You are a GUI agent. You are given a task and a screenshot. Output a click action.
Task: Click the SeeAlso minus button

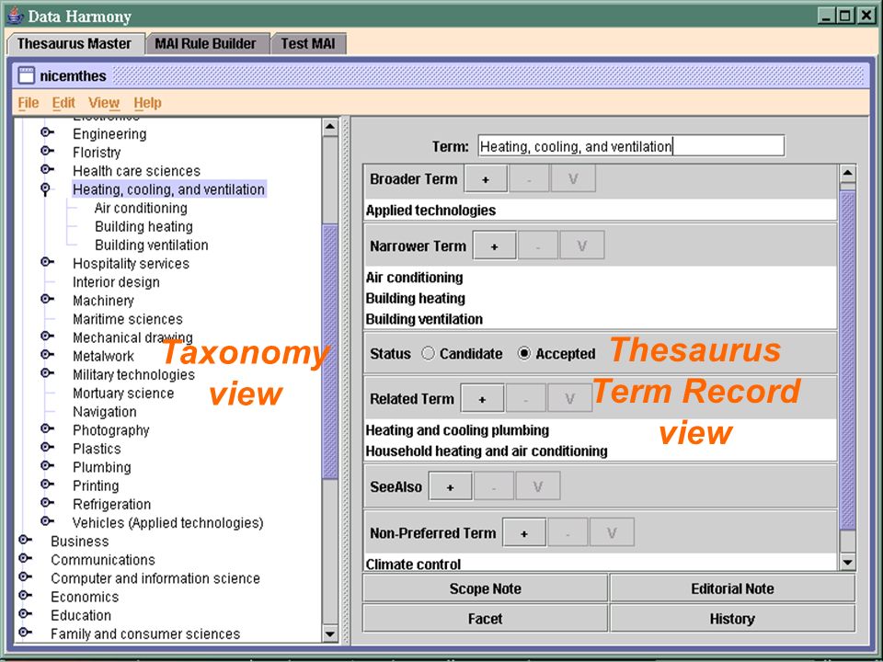click(x=494, y=486)
